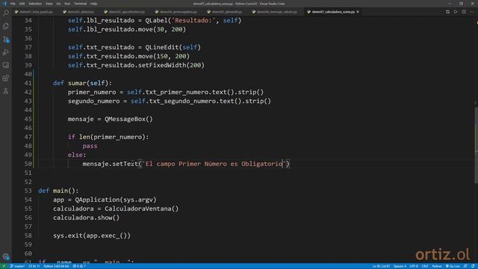Image resolution: width=478 pixels, height=269 pixels.
Task: Click the Go Live status bar button
Action: pos(453,266)
